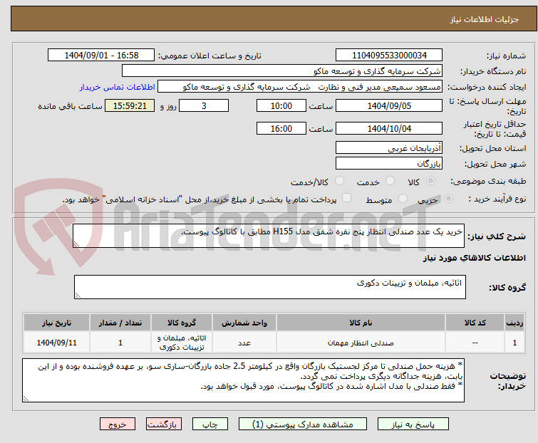The width and height of the screenshot is (538, 443).
Task: Click the ردیف column header
Action: 514,323
